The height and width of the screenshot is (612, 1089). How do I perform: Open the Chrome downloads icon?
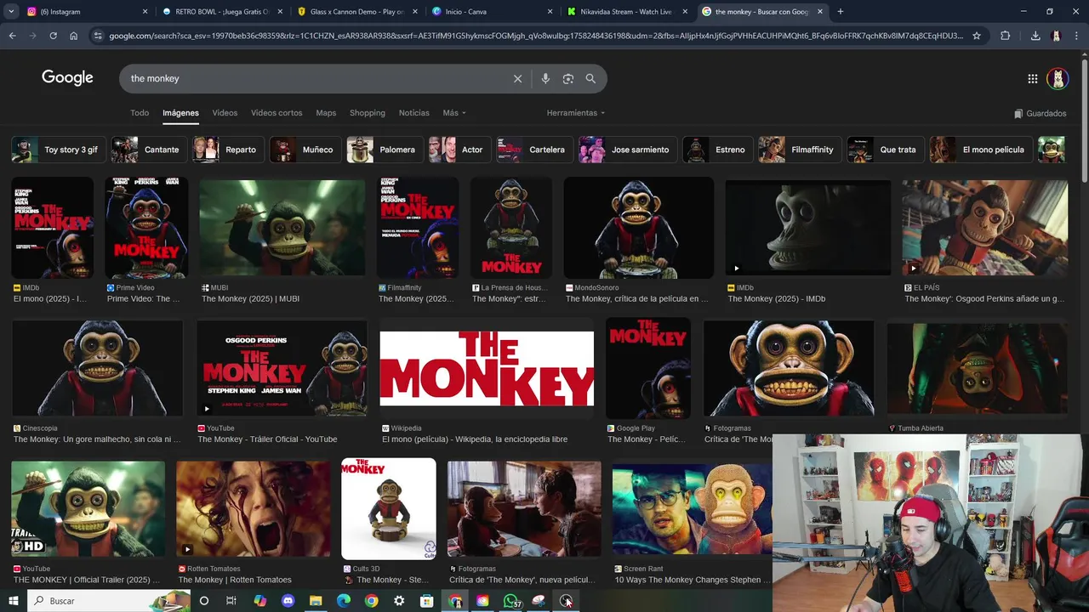click(x=1035, y=36)
